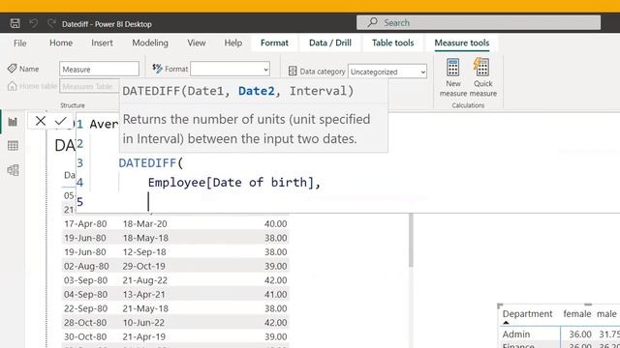Click the 04-Sep-80 date cell
This screenshot has height=348, width=620.
85,294
